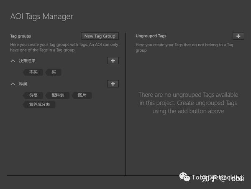Add a tag to the 种类 group
Viewport: 251px width, 189px height.
(x=113, y=84)
